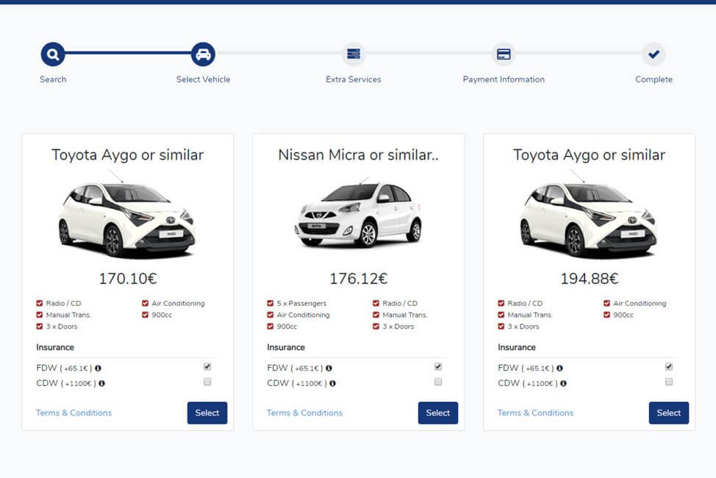Uncheck FDW insurance on first Toyota Aygo card
This screenshot has width=716, height=478.
tap(207, 365)
